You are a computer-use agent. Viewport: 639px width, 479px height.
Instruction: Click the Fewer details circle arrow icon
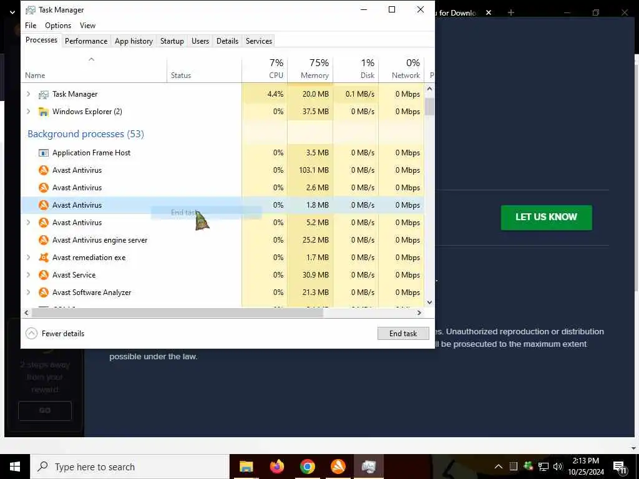(31, 334)
